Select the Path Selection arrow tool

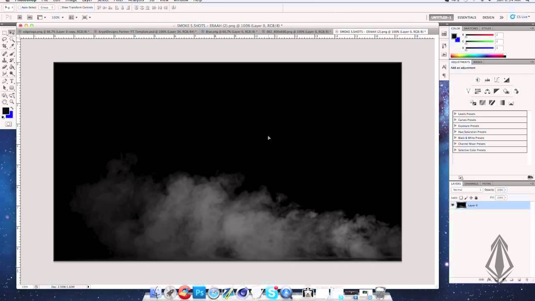[5, 87]
